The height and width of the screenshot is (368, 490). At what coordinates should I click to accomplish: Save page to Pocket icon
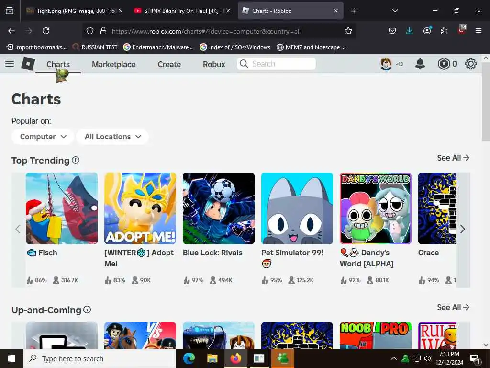(392, 31)
